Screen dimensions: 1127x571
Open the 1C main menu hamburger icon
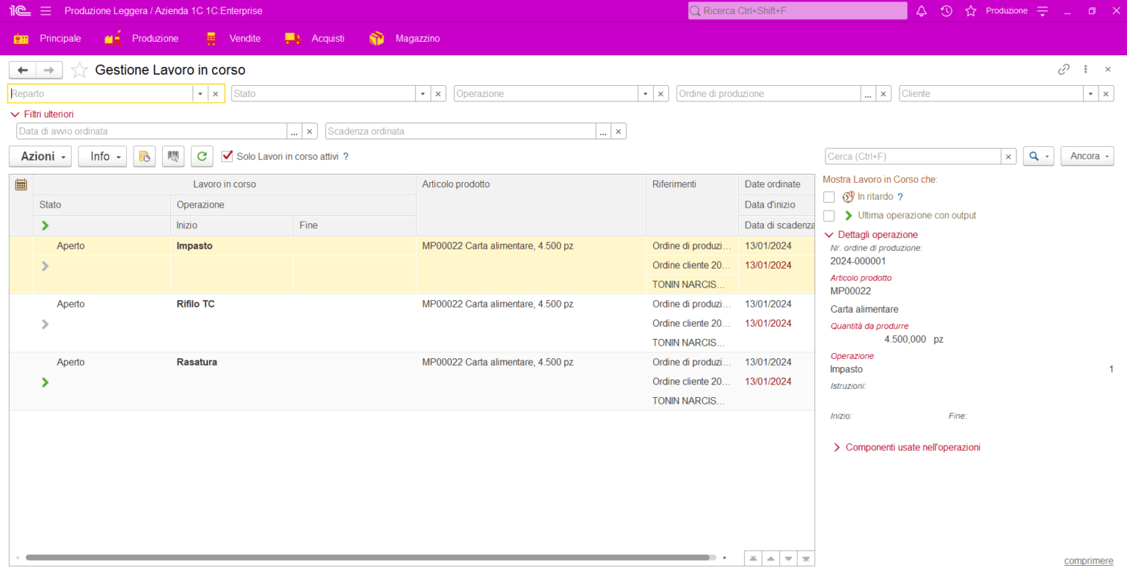[45, 11]
